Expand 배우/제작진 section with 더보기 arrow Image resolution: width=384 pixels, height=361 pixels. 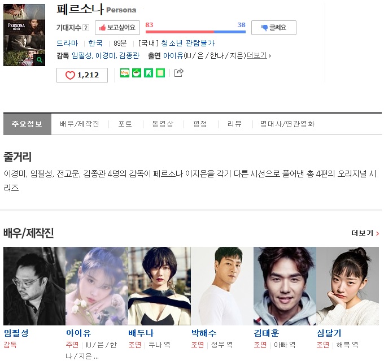[x=365, y=233]
